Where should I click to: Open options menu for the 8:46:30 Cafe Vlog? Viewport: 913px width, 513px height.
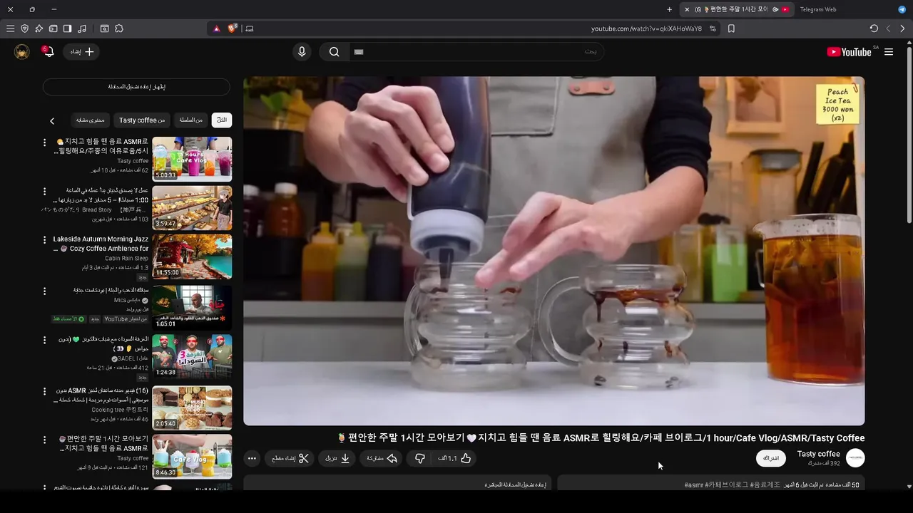44,440
